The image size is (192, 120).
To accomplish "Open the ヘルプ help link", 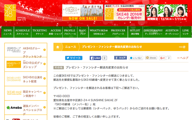I will tap(183, 58).
